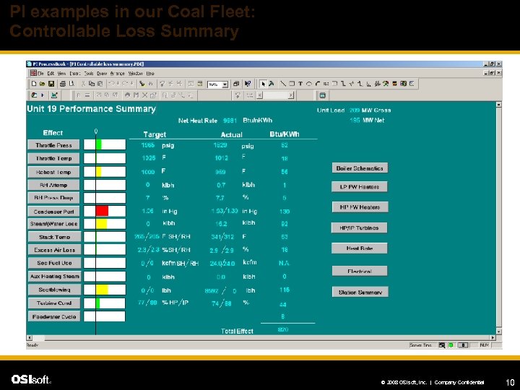
Task: Click the yellow Sootblowing bar indicator
Action: coord(102,290)
